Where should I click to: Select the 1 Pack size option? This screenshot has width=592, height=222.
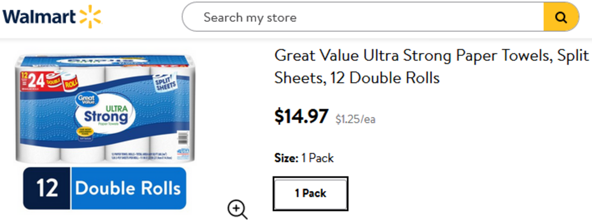[x=311, y=193]
